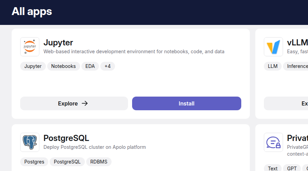Click the All apps page heading
Viewport: 308px width, 171px height.
(x=32, y=11)
